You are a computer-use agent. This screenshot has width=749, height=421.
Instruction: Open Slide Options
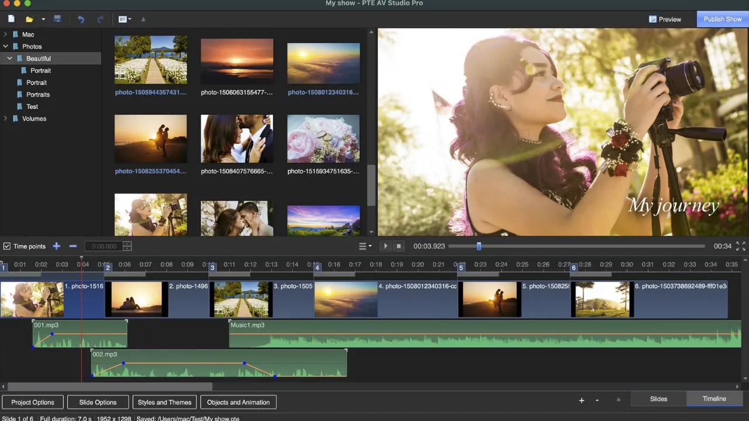point(98,402)
